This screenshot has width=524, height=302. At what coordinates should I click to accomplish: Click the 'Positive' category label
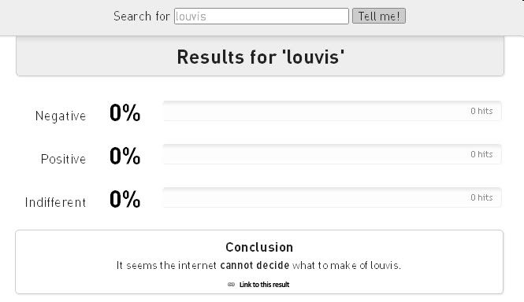point(63,159)
